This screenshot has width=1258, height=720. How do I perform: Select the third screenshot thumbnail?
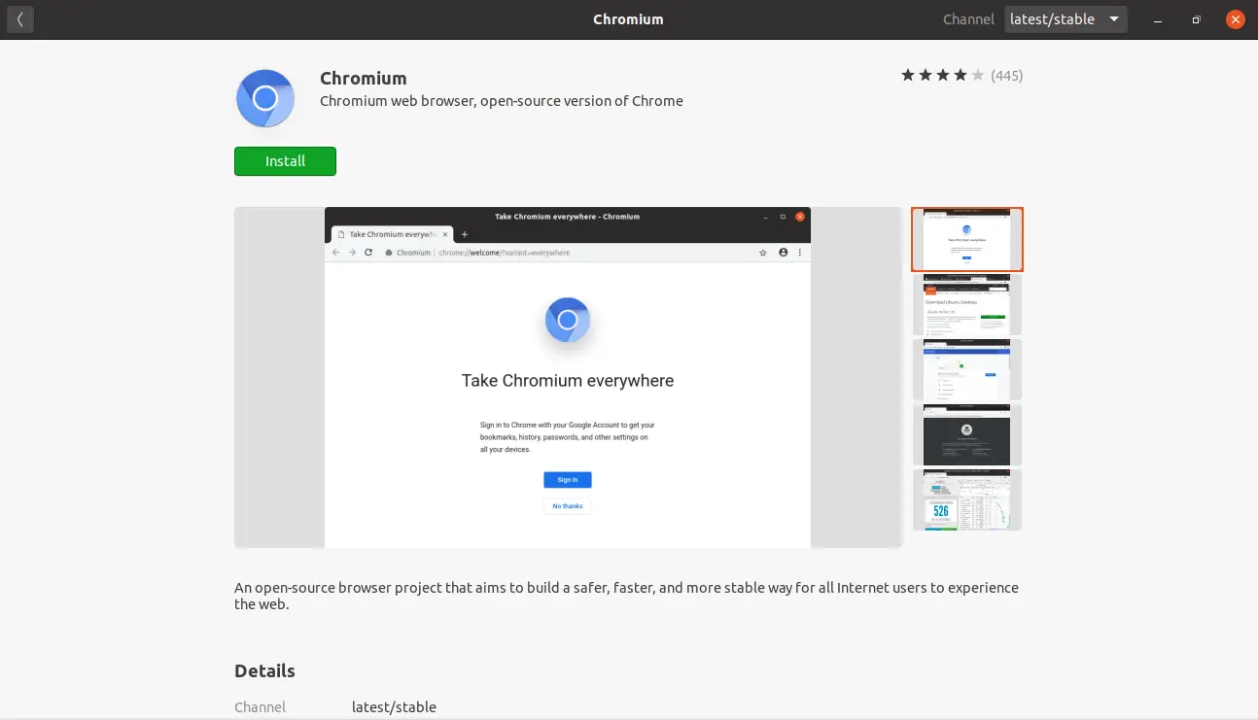click(967, 369)
